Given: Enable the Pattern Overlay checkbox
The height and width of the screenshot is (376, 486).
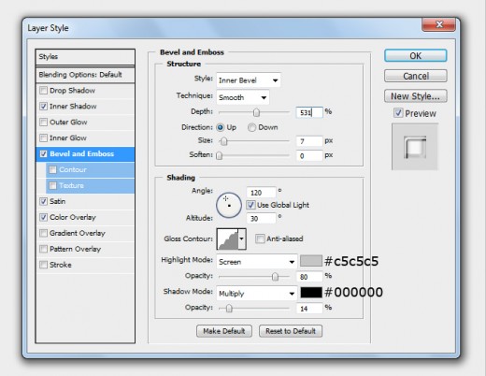Looking at the screenshot, I should coord(43,249).
